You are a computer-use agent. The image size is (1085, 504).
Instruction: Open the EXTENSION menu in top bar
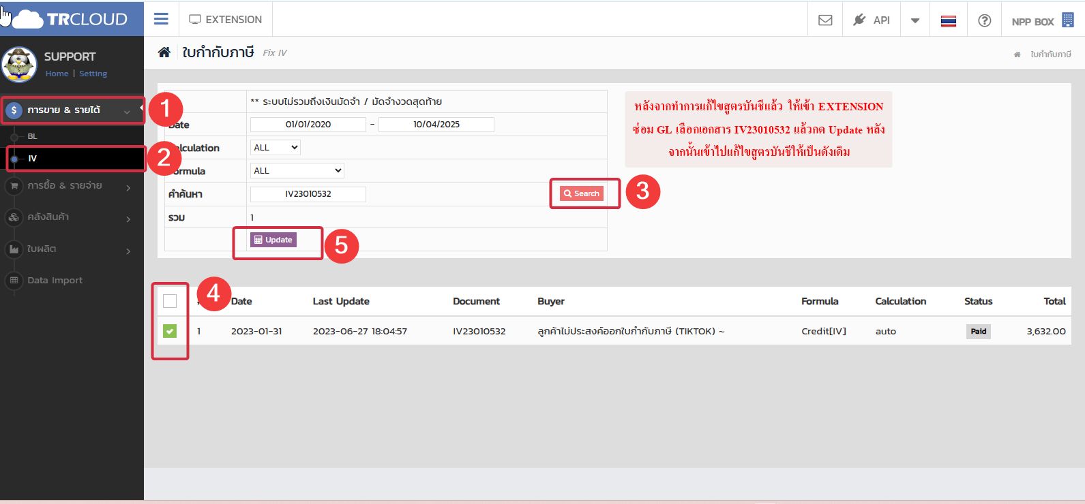[x=226, y=20]
